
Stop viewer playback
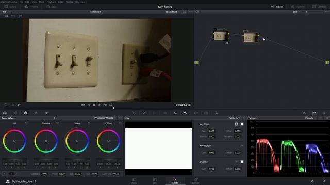coord(94,105)
